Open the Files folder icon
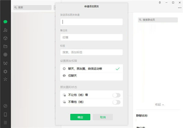 (x=5, y=47)
